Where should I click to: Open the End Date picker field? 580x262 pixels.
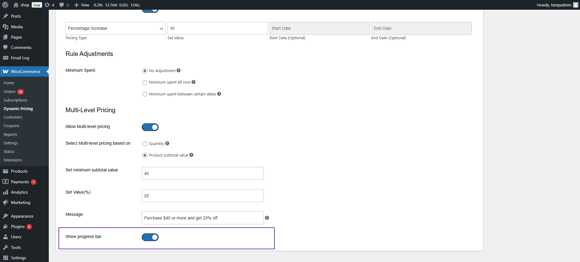421,28
